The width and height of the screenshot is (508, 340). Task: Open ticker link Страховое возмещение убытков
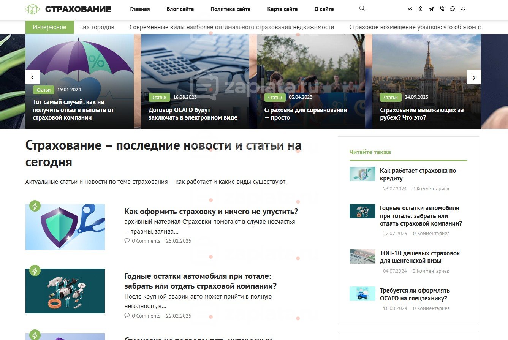coord(415,27)
